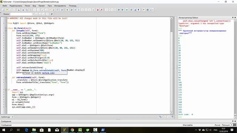The width and height of the screenshot is (237, 133).
Task: Open the Редактировать menu
Action: [16, 6]
